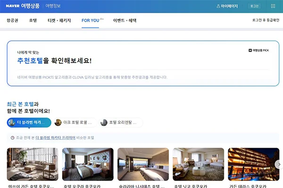Show next hotels with carousel arrow
The height and width of the screenshot is (188, 283).
[279, 164]
